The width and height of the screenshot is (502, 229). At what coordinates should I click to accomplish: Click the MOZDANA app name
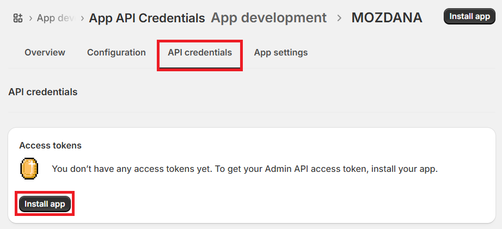point(387,18)
